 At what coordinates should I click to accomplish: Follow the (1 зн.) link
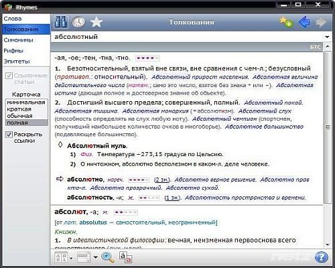173,198
